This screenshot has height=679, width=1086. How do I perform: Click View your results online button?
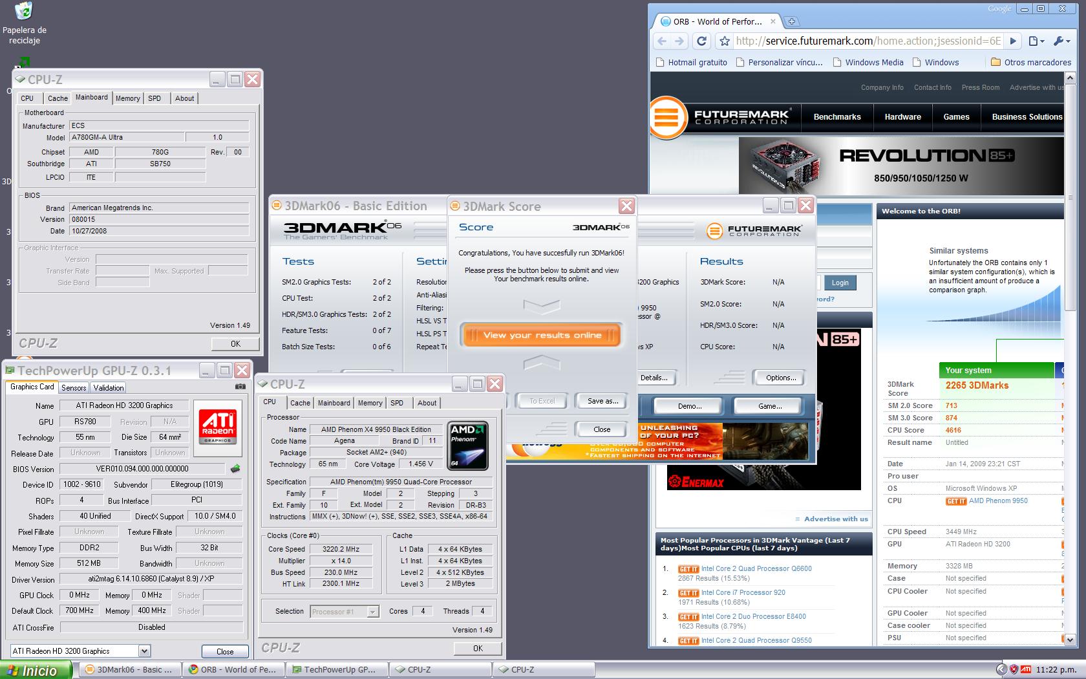click(x=542, y=335)
